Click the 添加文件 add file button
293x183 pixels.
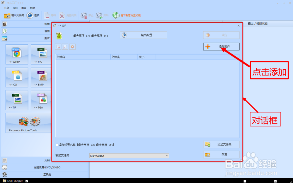point(221,46)
